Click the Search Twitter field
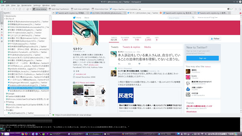Screen dimensions: 242x136 [180, 18]
